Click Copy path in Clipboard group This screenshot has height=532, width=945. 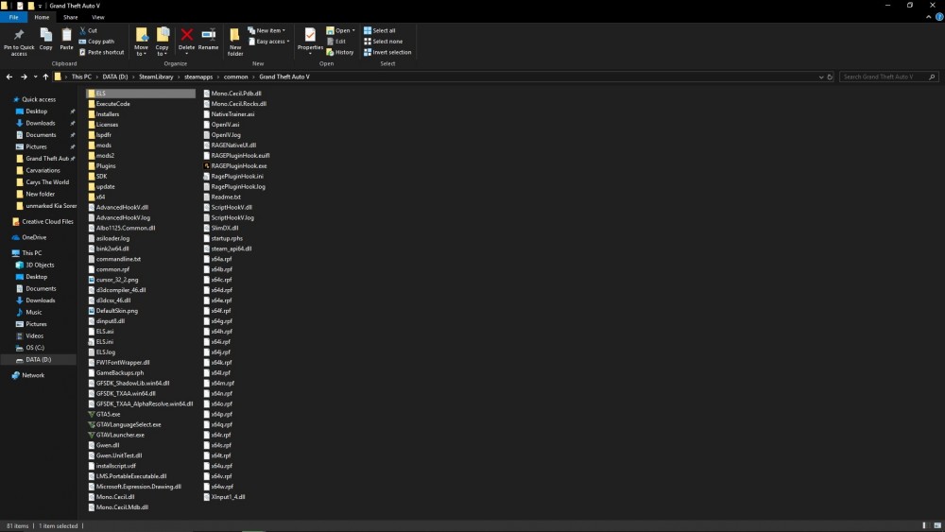tap(96, 42)
